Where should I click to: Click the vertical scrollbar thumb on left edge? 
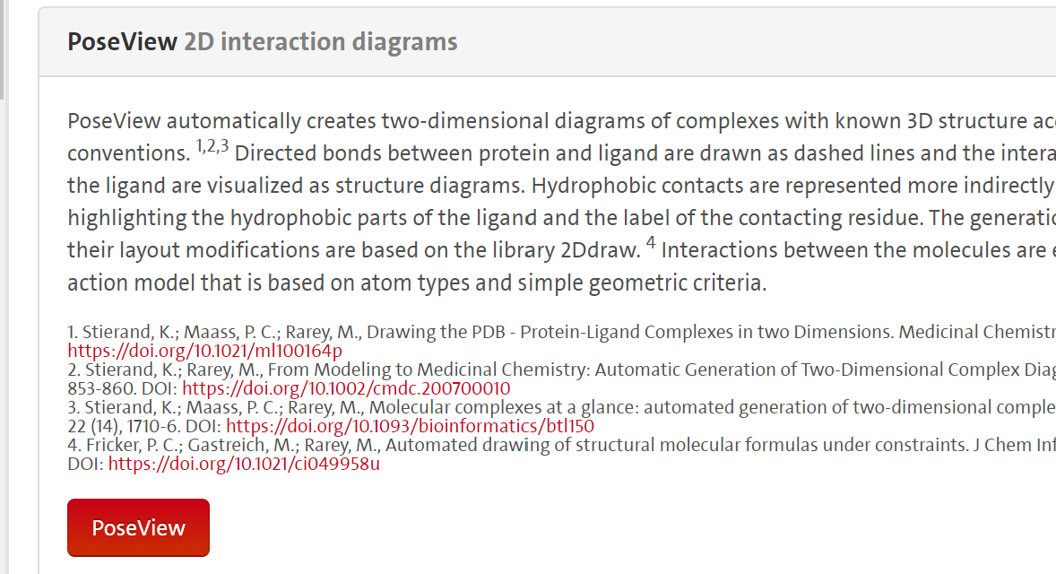click(2, 50)
